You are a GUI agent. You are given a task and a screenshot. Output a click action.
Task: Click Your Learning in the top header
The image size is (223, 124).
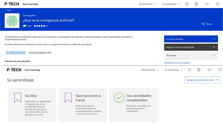click(x=30, y=4)
